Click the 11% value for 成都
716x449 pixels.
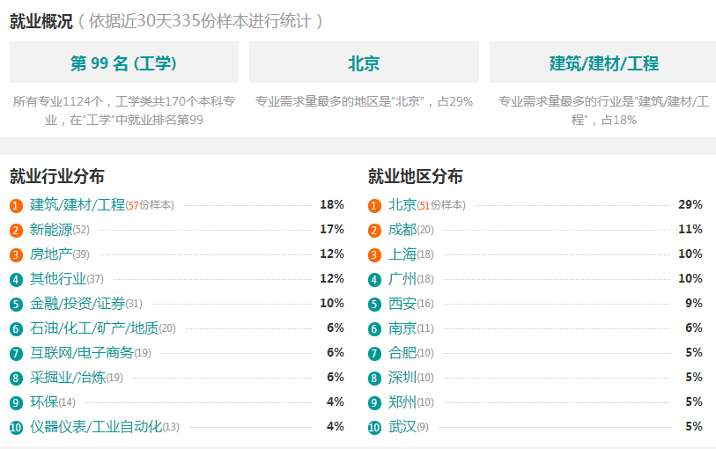tap(690, 229)
